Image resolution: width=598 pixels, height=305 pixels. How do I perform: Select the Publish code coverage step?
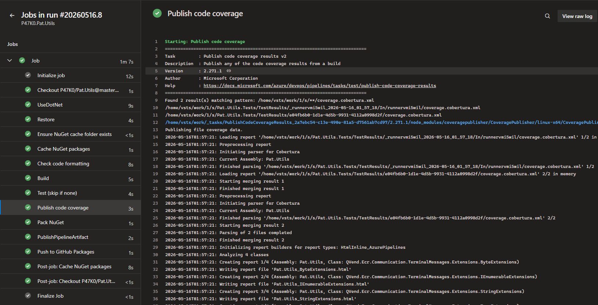point(71,208)
